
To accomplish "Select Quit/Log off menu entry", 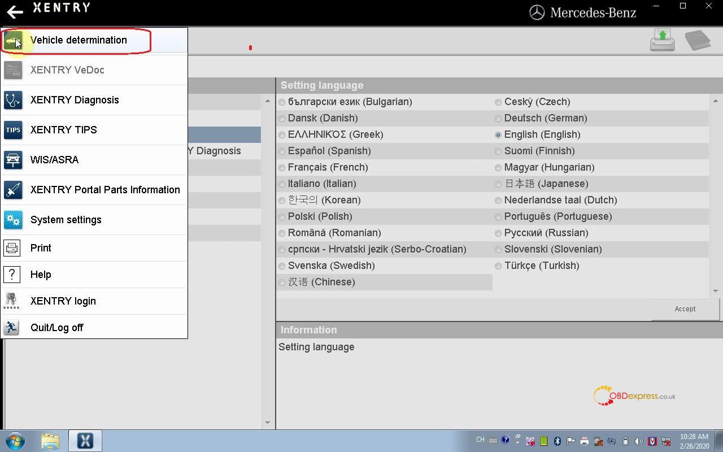I will (94, 328).
